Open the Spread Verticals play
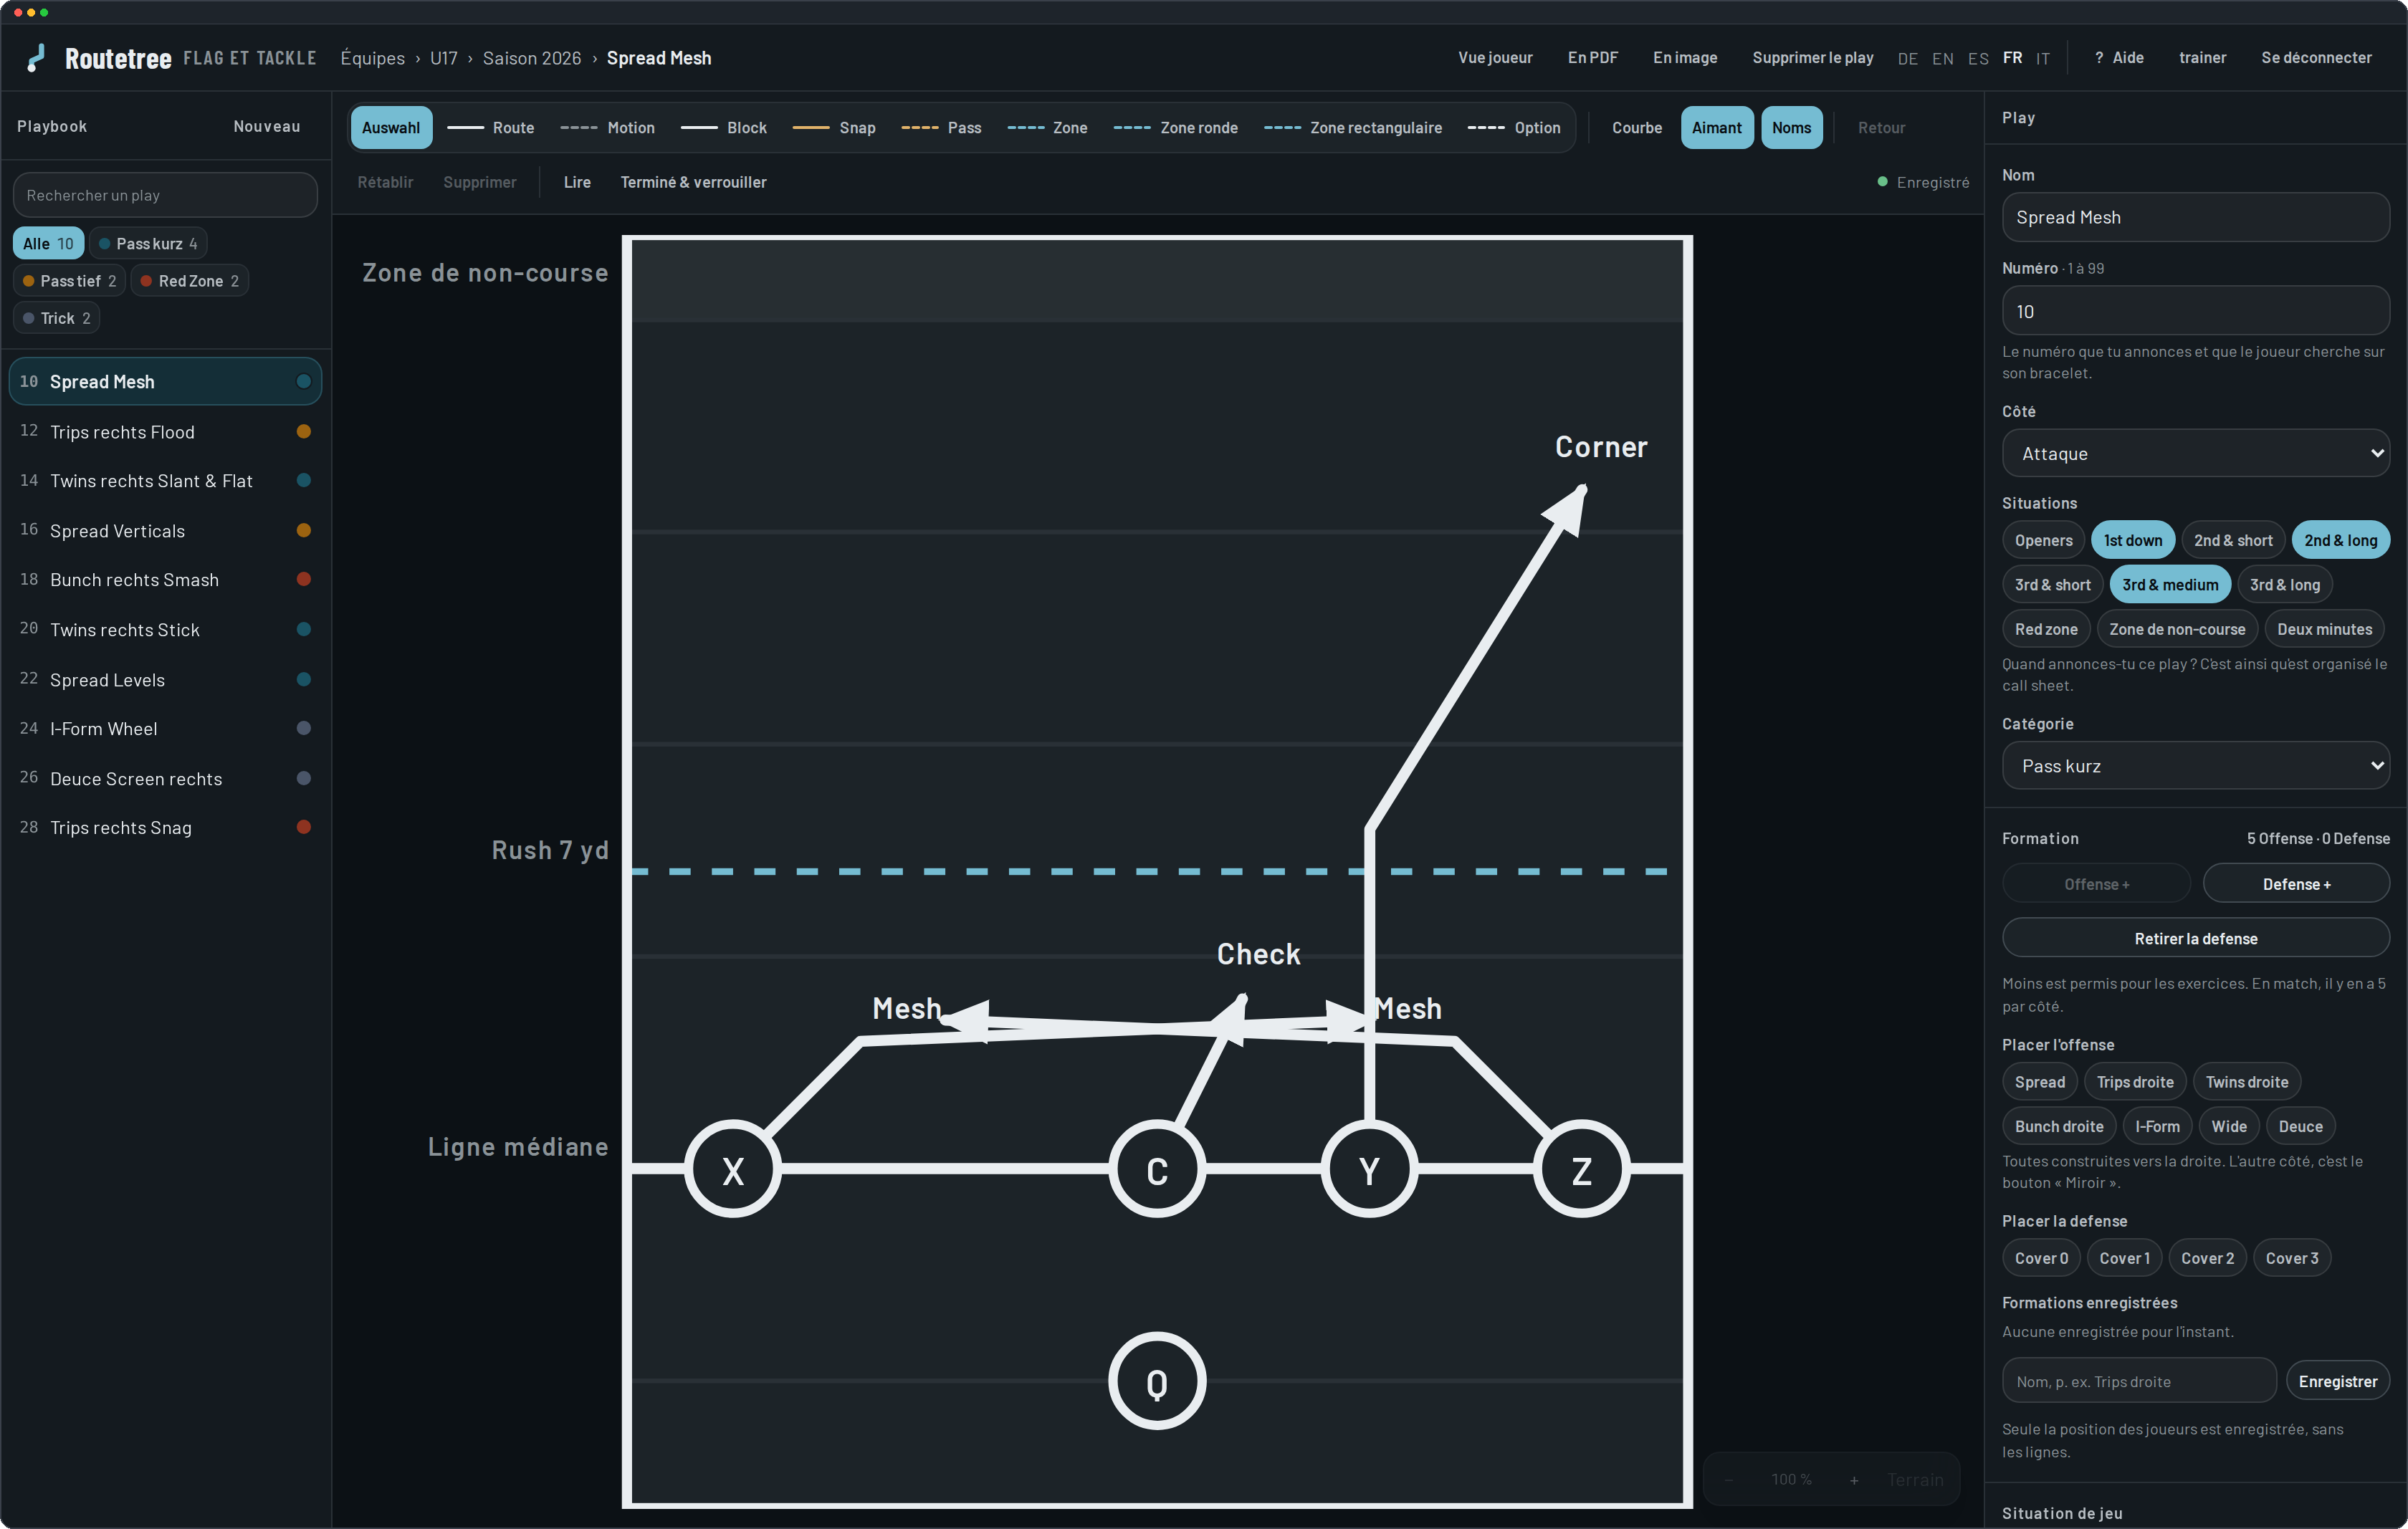 click(x=165, y=530)
